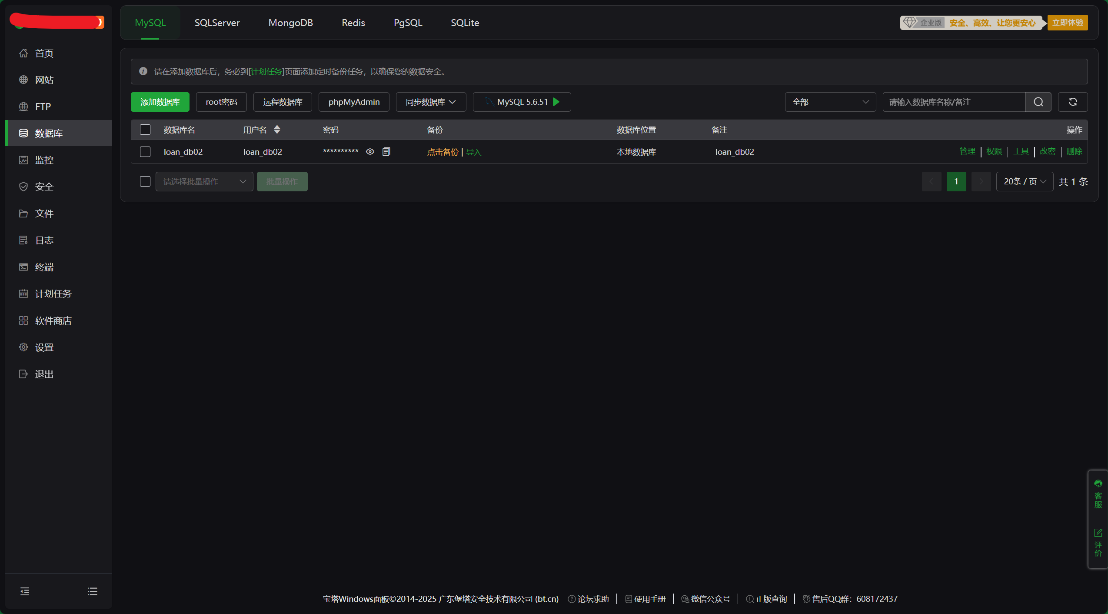Click MySQL 5.6.51 service status button
This screenshot has height=614, width=1108.
[x=522, y=102]
